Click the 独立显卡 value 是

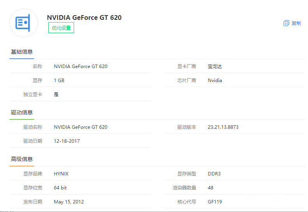(56, 95)
